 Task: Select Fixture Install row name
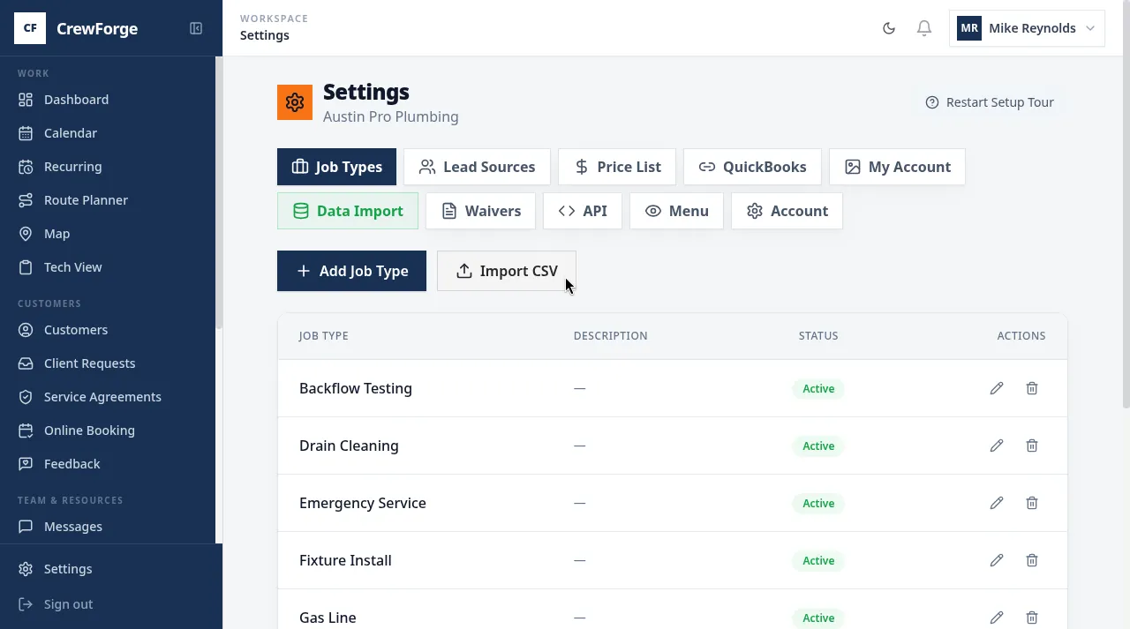[x=345, y=560]
